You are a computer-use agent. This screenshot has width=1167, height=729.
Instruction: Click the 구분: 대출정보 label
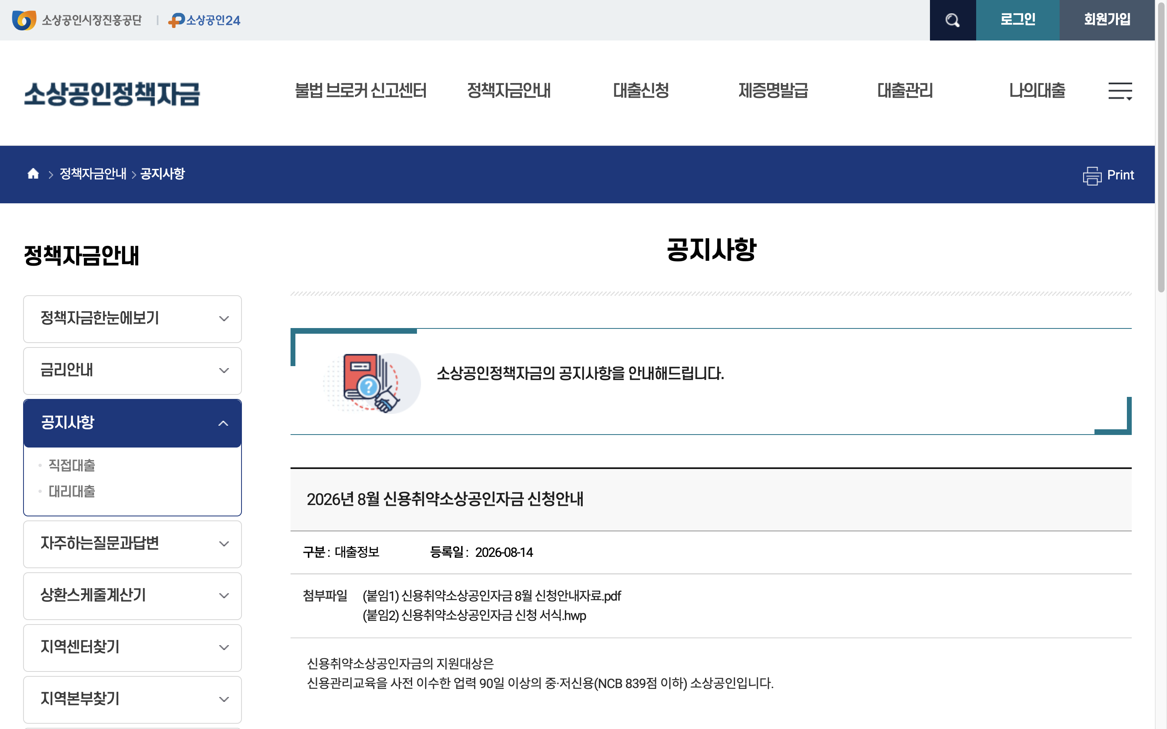341,552
